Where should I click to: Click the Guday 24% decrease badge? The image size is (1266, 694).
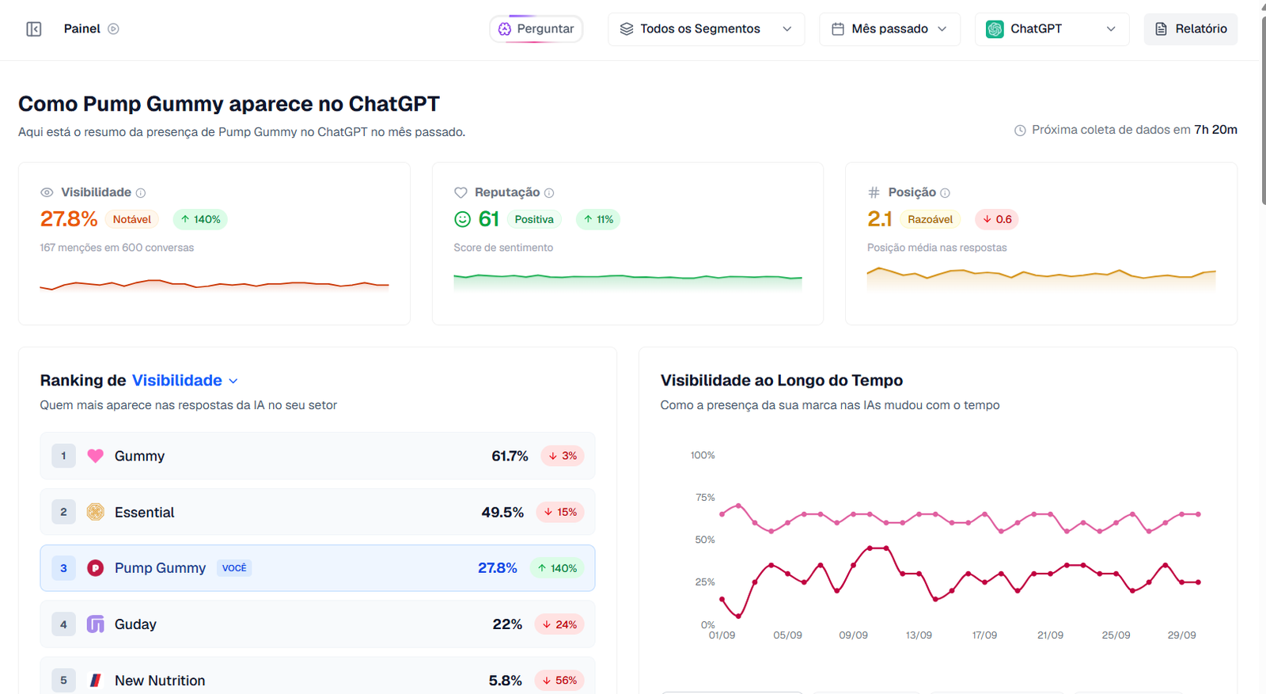559,624
